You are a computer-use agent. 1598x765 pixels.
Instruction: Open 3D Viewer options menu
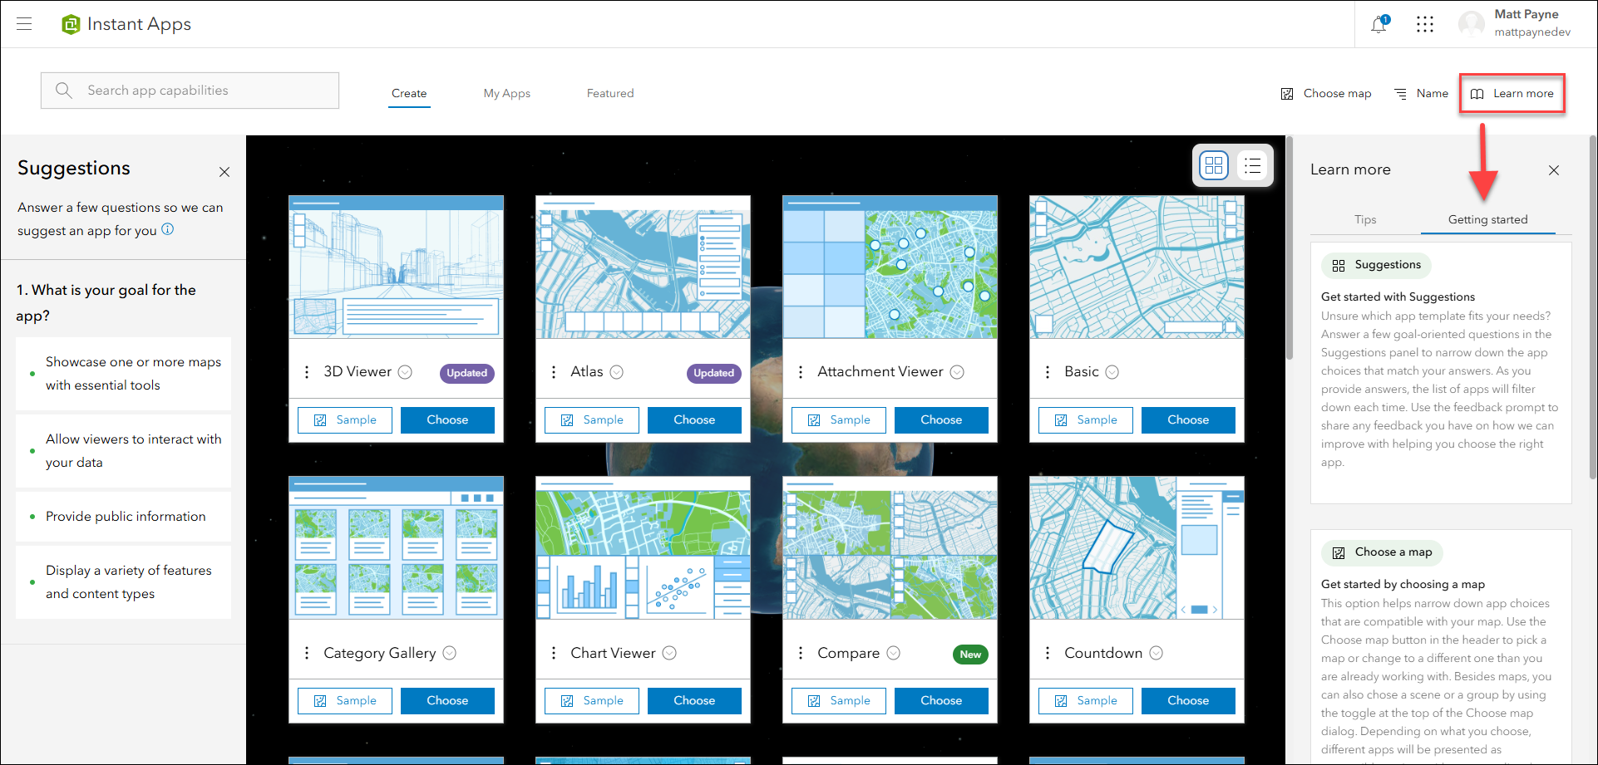[x=307, y=372]
